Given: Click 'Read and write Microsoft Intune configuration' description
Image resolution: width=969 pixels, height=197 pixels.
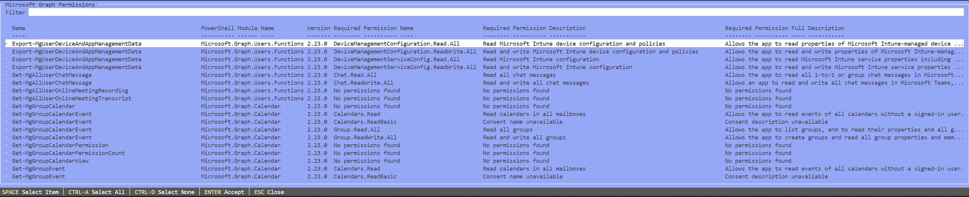Looking at the screenshot, I should (x=557, y=67).
